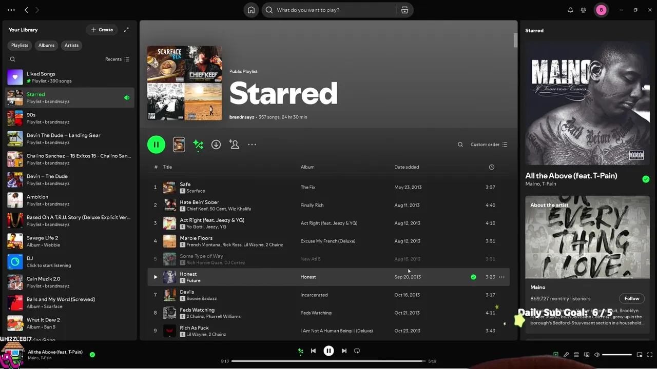Adjust the volume slider
Viewport: 657px width, 369px height.
pyautogui.click(x=617, y=355)
